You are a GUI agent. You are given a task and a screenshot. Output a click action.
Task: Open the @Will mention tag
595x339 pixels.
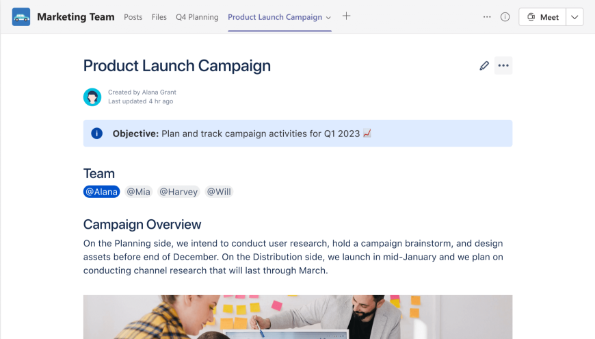[219, 192]
